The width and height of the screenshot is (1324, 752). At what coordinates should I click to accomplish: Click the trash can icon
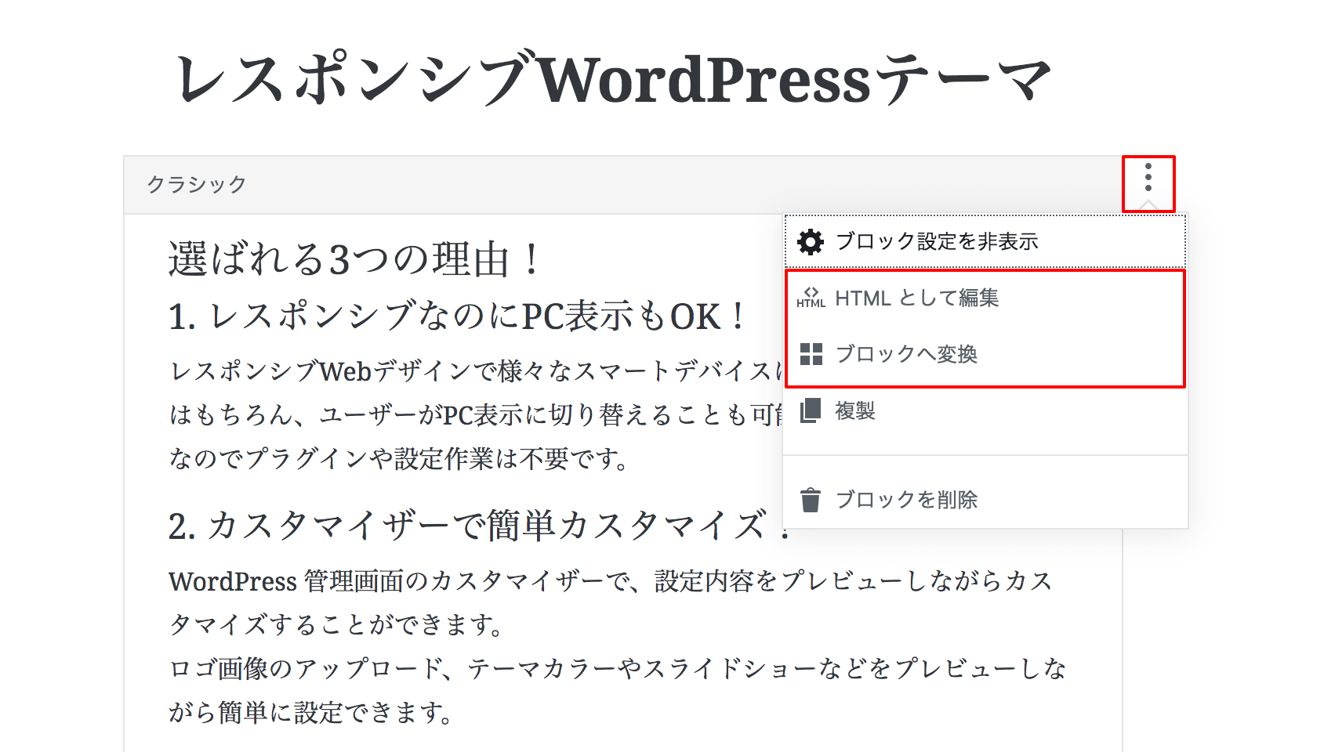(811, 500)
